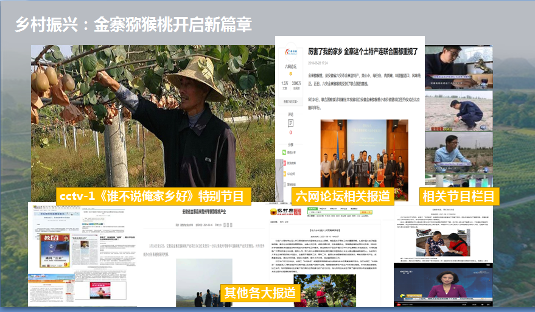Screen dimensions: 535x312
Task: Click the orange search button in 农村网 page
Action: pos(366,212)
